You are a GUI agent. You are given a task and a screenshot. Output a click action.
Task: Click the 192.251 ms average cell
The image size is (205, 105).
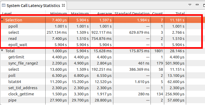(x=101, y=69)
